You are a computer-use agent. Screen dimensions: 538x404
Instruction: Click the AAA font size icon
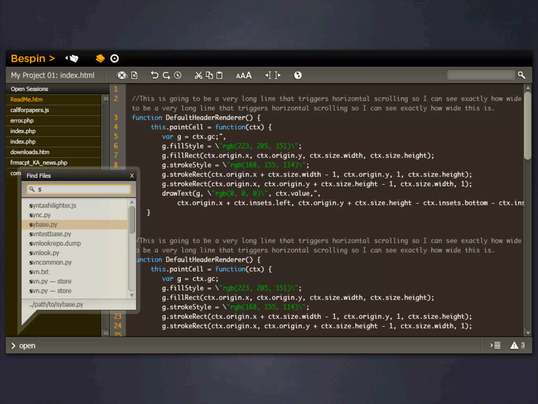[x=244, y=76]
